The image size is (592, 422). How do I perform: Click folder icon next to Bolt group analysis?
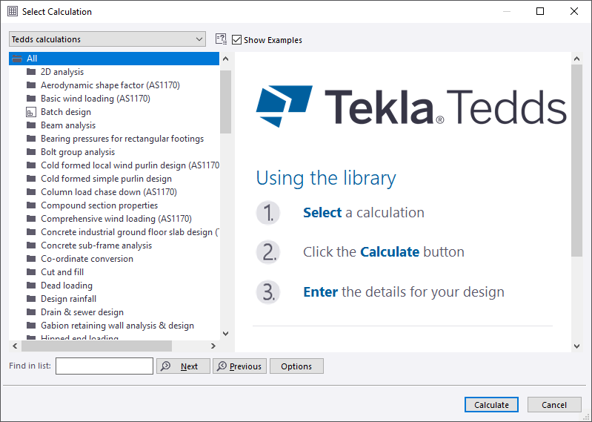(31, 152)
